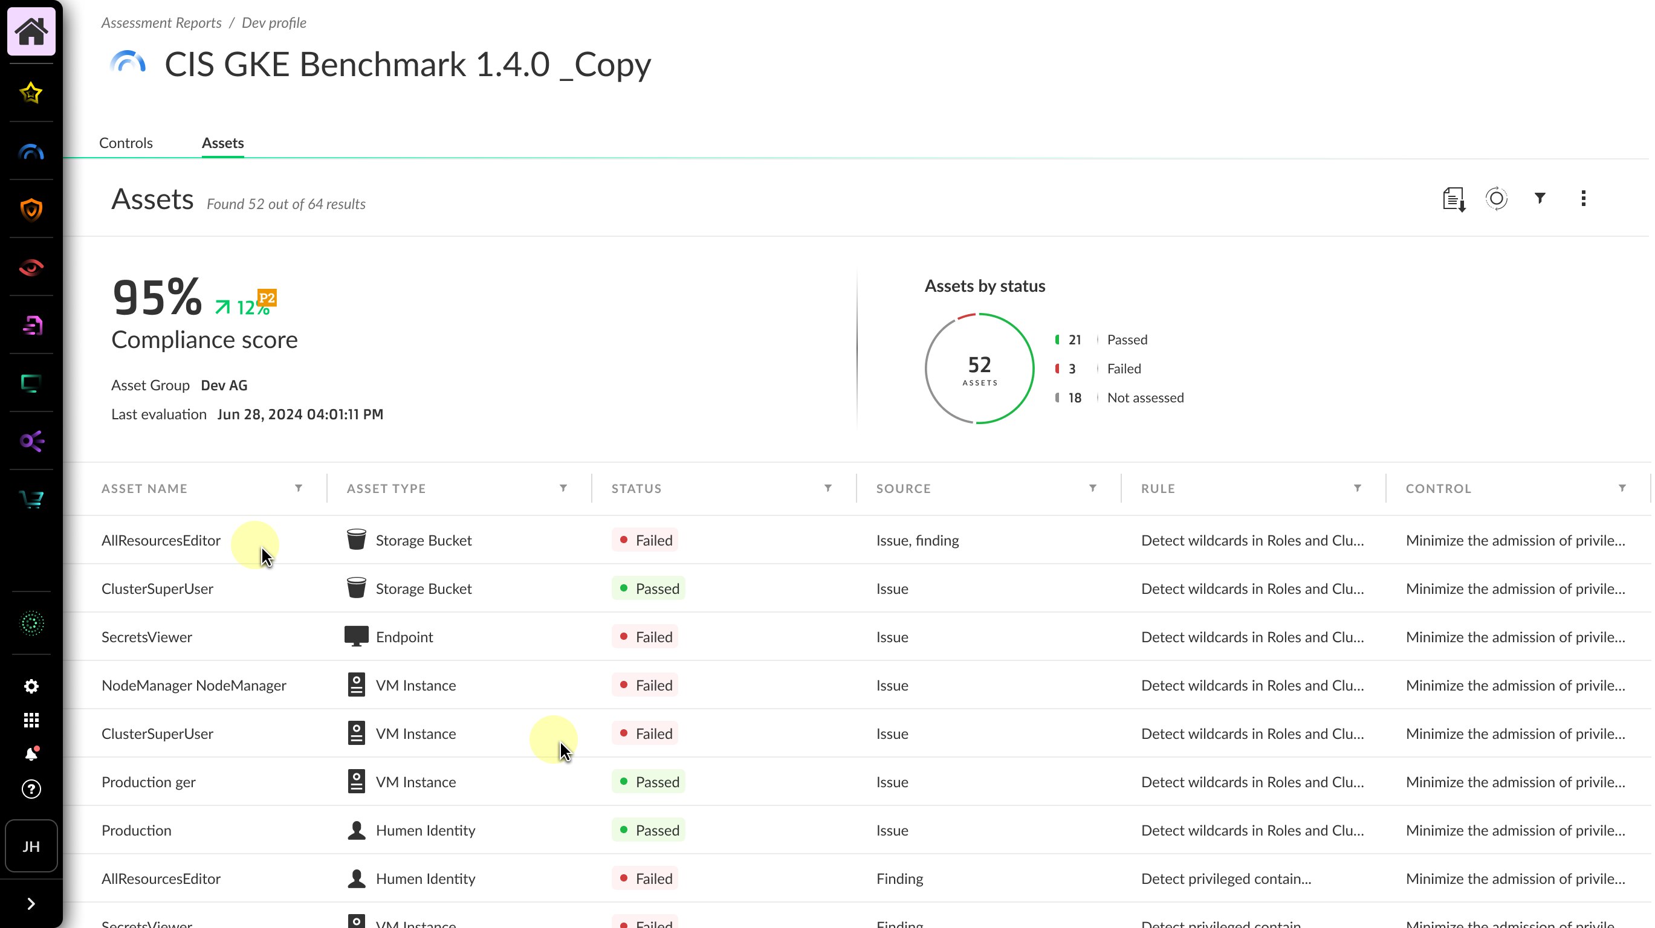1655x928 pixels.
Task: Open filter dropdown on Status column
Action: point(828,488)
